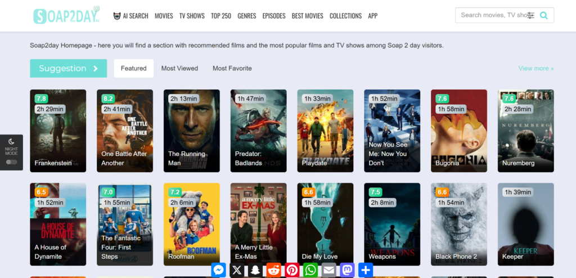Toggle Night Mode switch
This screenshot has height=278, width=576.
(11, 162)
